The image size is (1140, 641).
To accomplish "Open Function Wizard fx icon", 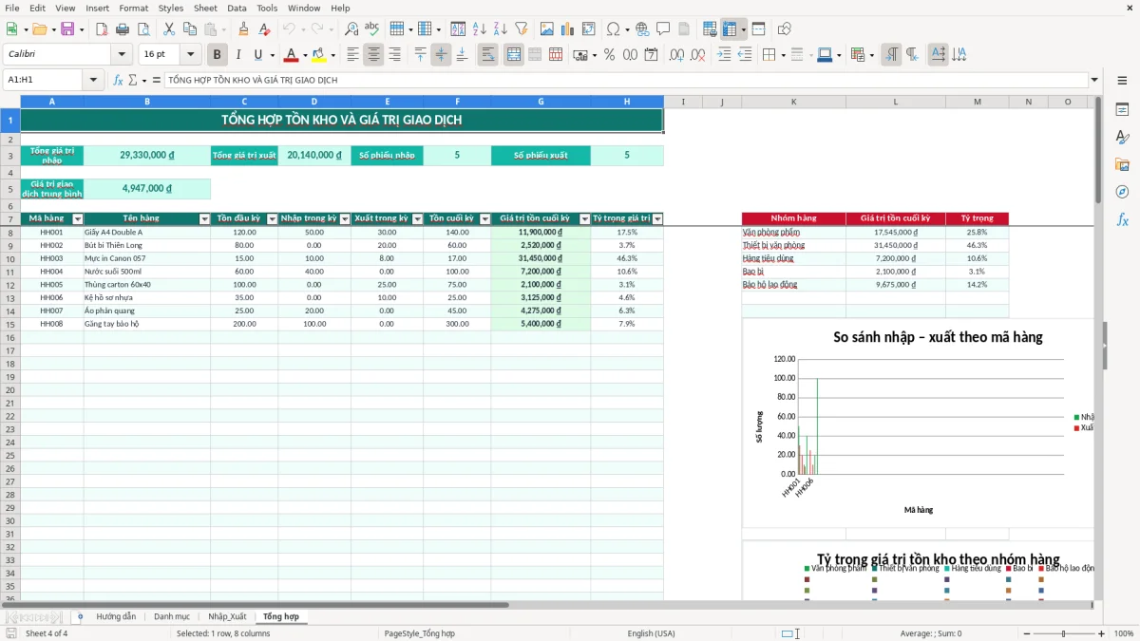I will point(119,80).
